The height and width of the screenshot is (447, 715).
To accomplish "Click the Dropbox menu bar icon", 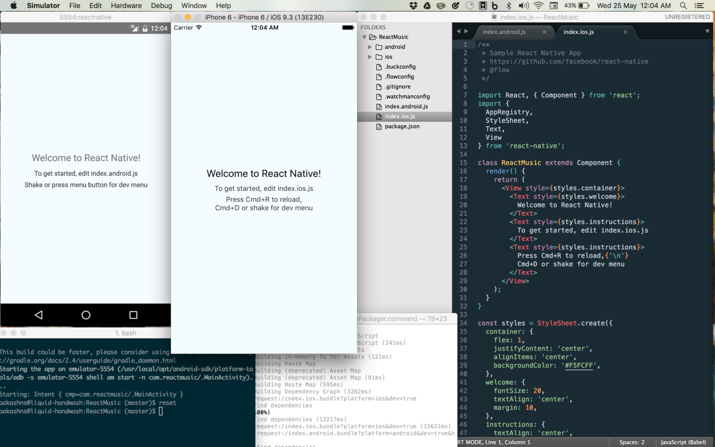I will tap(413, 5).
